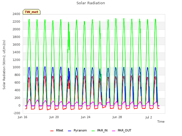Click the Jun 16 x-axis tick label
This screenshot has width=182, height=136.
[22, 117]
